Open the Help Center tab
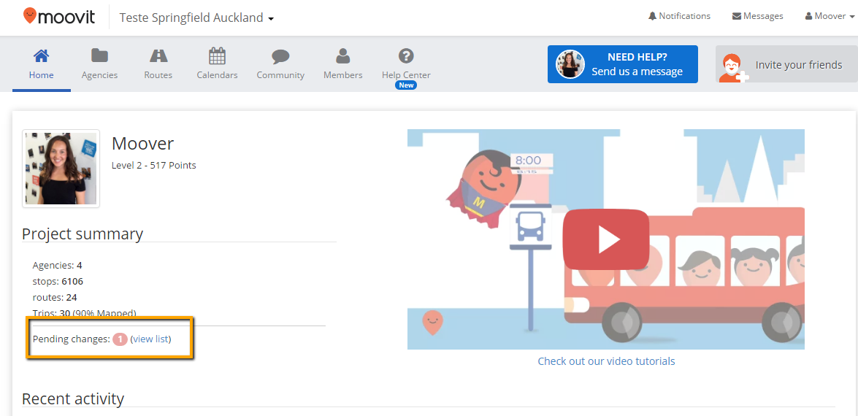The height and width of the screenshot is (416, 858). pyautogui.click(x=406, y=64)
